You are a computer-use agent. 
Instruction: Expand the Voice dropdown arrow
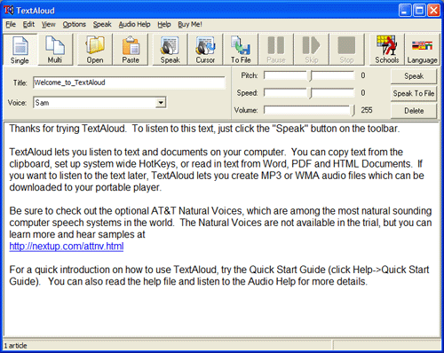coord(161,103)
